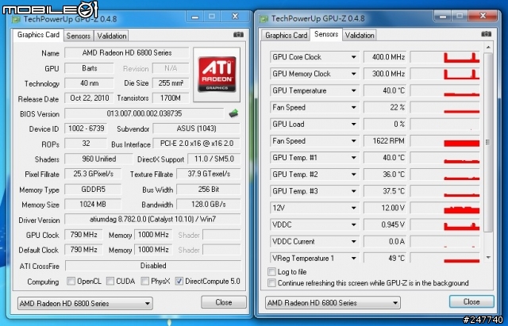Open the GPU Temp. #3 dropdown
This screenshot has width=508, height=326.
tap(354, 191)
